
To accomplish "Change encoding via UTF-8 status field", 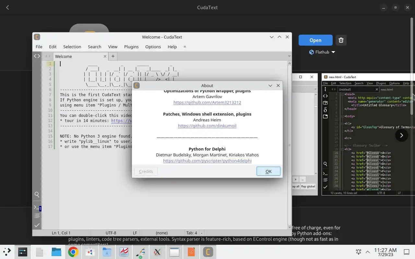I will (x=111, y=233).
